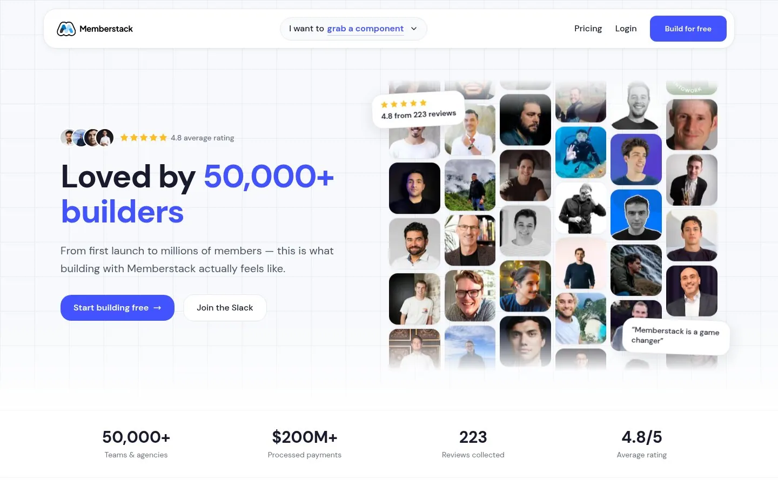This screenshot has width=778, height=486.
Task: Select the black-and-white laughing man sketch thumbnail
Action: 636,105
